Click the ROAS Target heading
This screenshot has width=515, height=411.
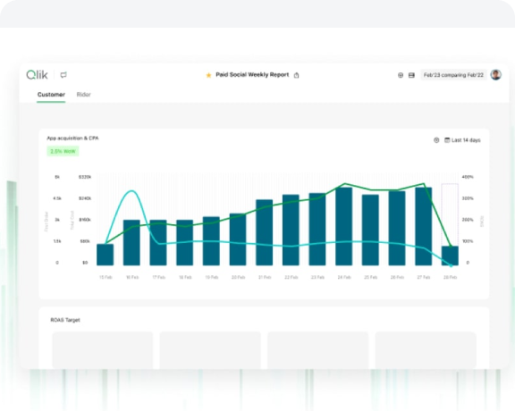pos(65,320)
